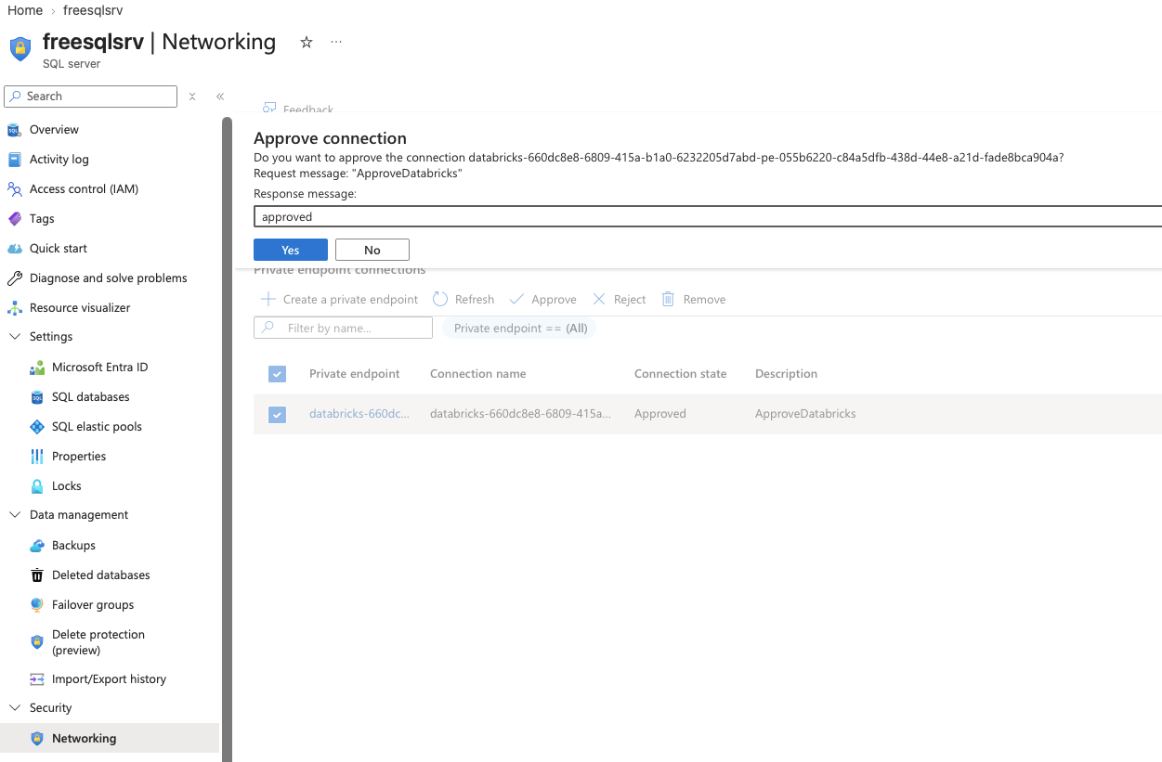Open the more options ellipsis in header

(336, 42)
